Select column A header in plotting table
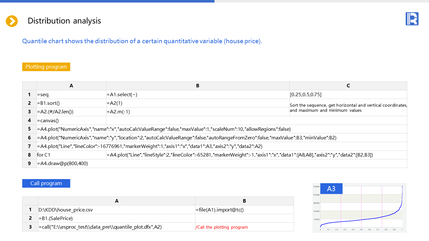429x241 pixels. point(71,86)
